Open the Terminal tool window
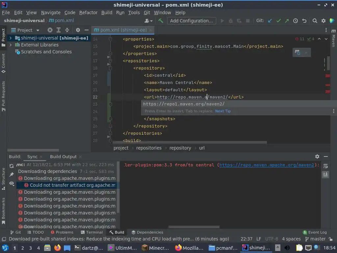 (x=92, y=232)
